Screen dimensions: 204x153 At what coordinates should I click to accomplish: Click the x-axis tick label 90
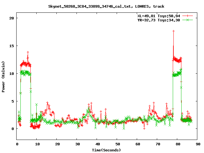tap(198, 144)
